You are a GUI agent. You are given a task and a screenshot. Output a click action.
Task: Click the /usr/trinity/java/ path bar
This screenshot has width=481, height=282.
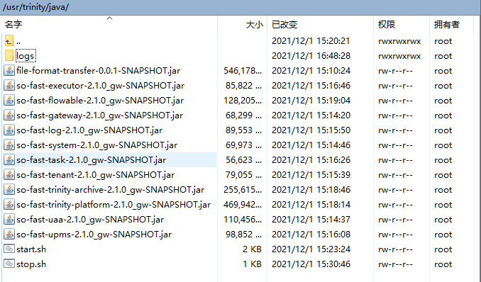pyautogui.click(x=240, y=7)
